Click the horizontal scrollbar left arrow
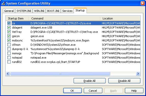 coord(8,74)
